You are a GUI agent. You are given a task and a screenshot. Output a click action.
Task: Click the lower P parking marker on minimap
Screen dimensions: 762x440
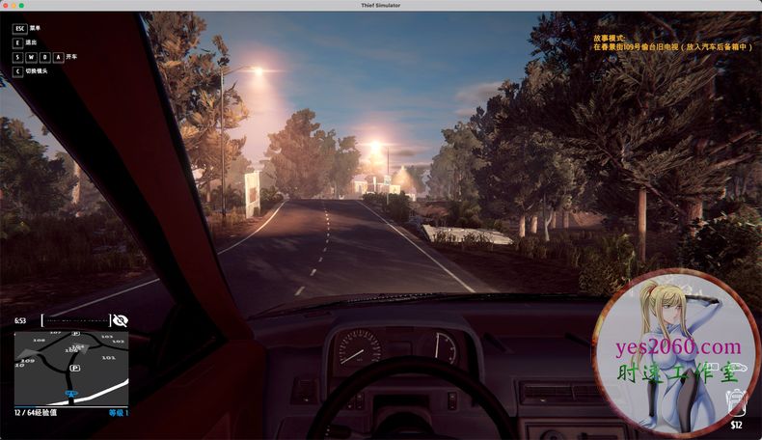coord(76,368)
